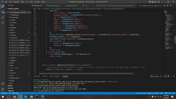Viewport: 176px width, 99px height.
Task: Switch to the add_email_to_stores_table.php tab
Action: (x=116, y=5)
